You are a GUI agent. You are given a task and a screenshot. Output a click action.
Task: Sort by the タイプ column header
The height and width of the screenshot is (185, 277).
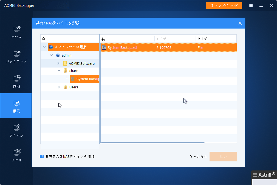pyautogui.click(x=216, y=39)
